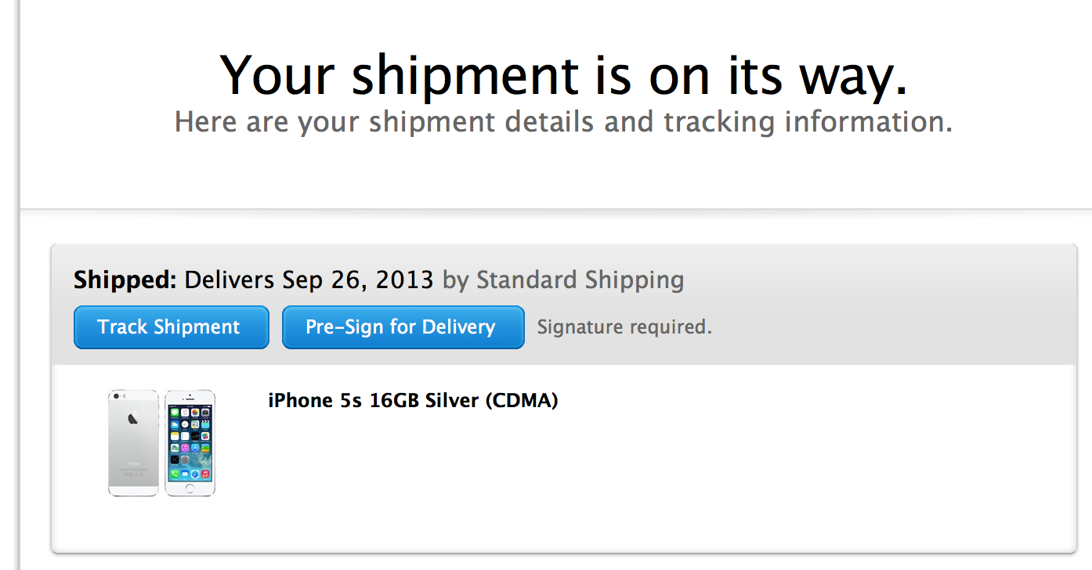Click the "by Standard Shipping" text

[563, 280]
